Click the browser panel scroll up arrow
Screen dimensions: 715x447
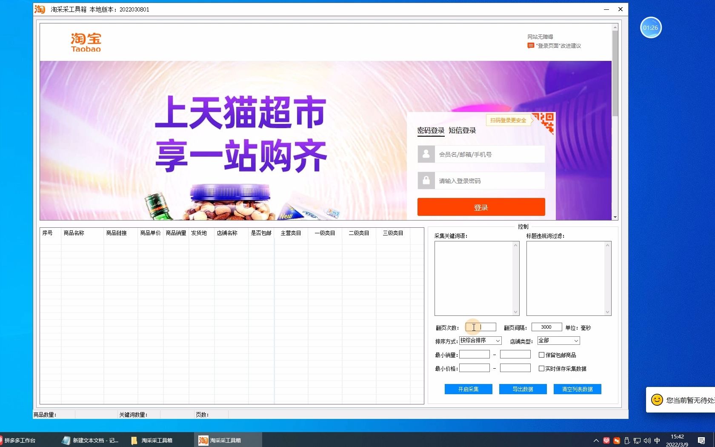pyautogui.click(x=615, y=27)
